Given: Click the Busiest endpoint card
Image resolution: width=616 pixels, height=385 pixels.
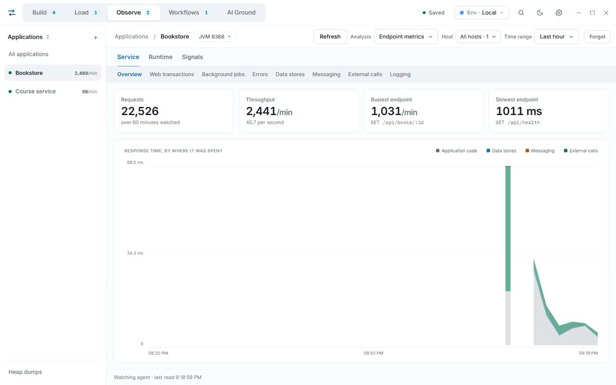Looking at the screenshot, I should pyautogui.click(x=423, y=111).
